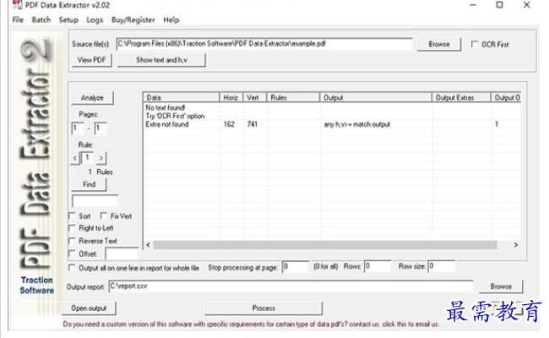Toggle the Right to Left checkbox
The width and height of the screenshot is (549, 338).
click(72, 228)
